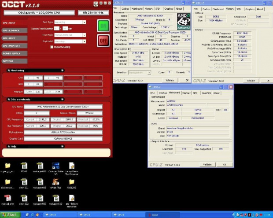Select the wakacje 009 image file
273x218 pixels.
(40, 200)
